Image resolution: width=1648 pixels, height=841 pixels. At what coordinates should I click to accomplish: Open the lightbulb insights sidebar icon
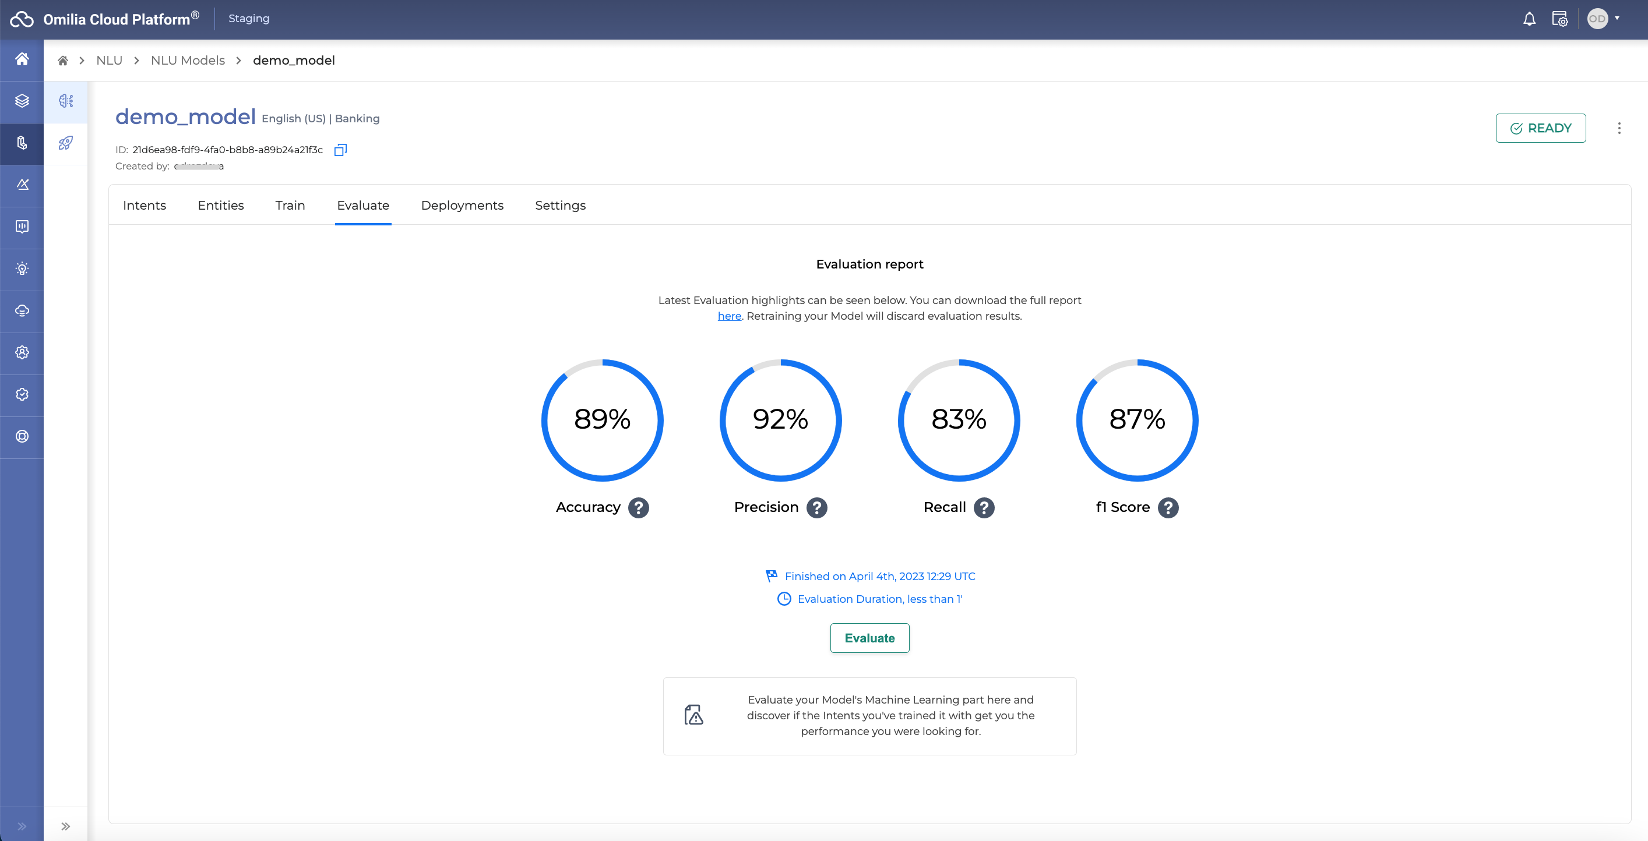[22, 268]
